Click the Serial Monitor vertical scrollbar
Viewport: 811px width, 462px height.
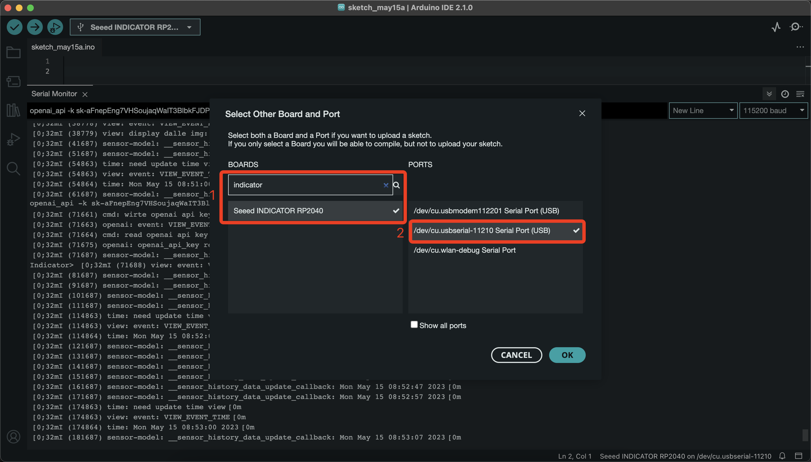(x=805, y=435)
